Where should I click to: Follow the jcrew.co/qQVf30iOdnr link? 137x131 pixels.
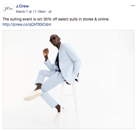27,24
